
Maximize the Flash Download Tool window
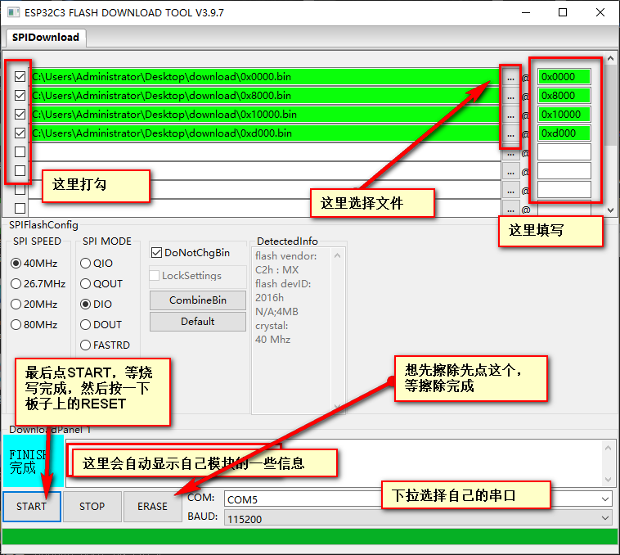(563, 12)
